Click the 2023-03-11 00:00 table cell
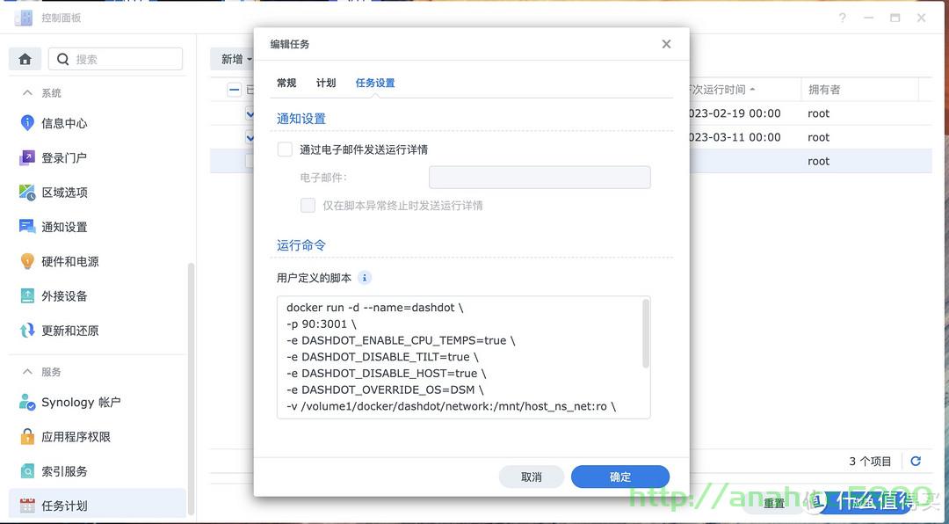The height and width of the screenshot is (524, 949). (x=735, y=137)
